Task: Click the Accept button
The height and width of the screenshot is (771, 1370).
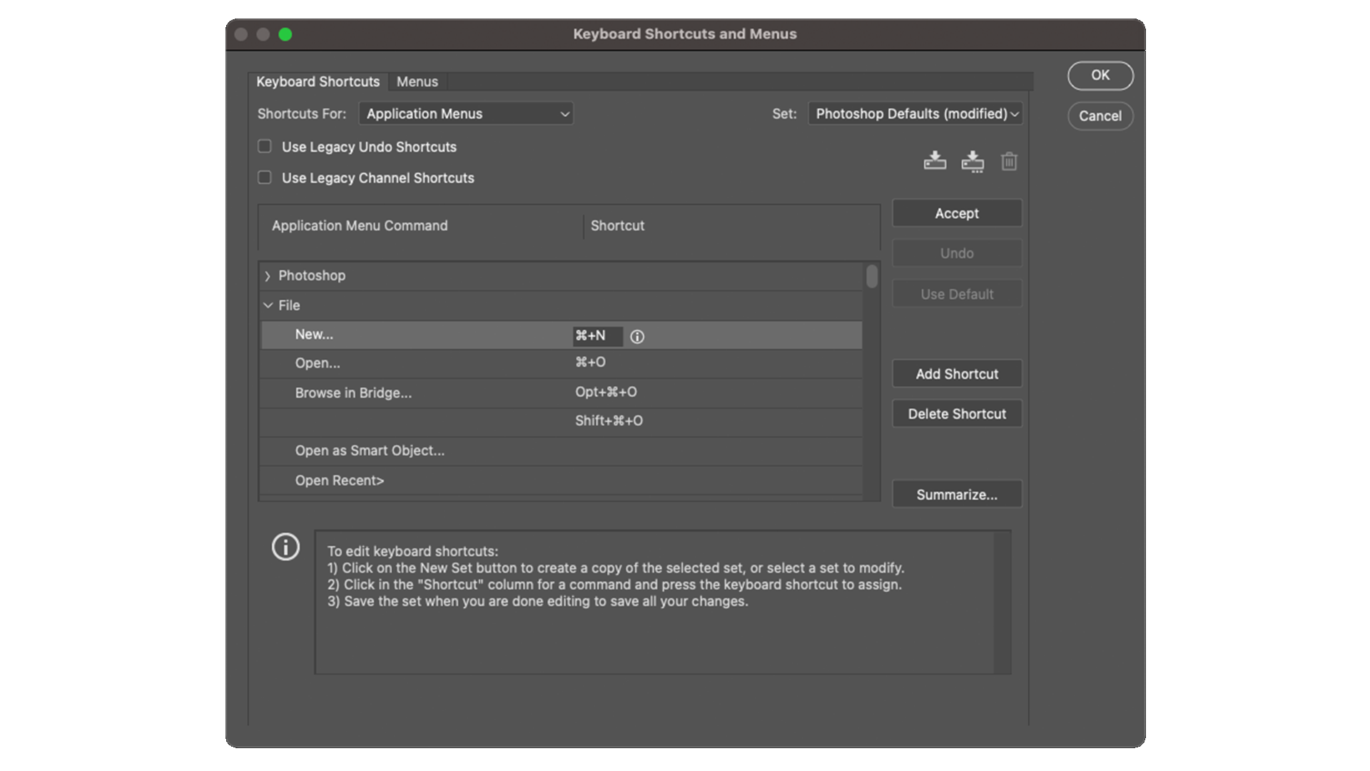Action: [x=957, y=213]
